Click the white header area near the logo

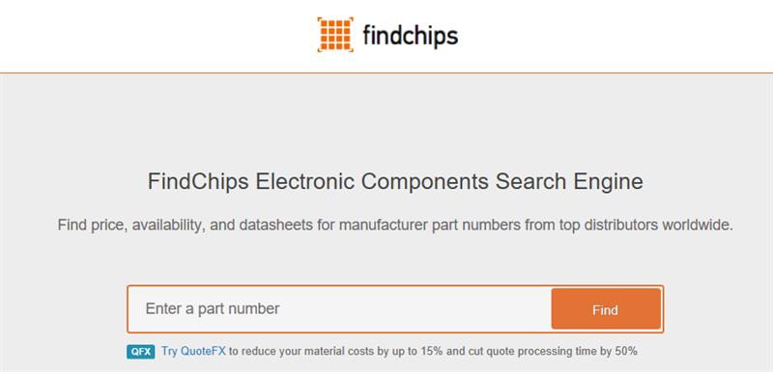click(x=148, y=36)
